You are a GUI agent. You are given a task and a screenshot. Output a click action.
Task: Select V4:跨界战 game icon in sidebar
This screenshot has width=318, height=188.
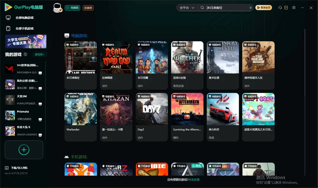[10, 69]
